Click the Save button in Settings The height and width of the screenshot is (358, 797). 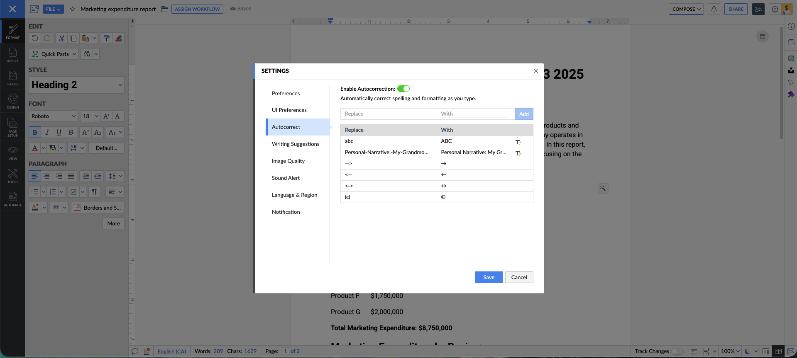tap(489, 277)
